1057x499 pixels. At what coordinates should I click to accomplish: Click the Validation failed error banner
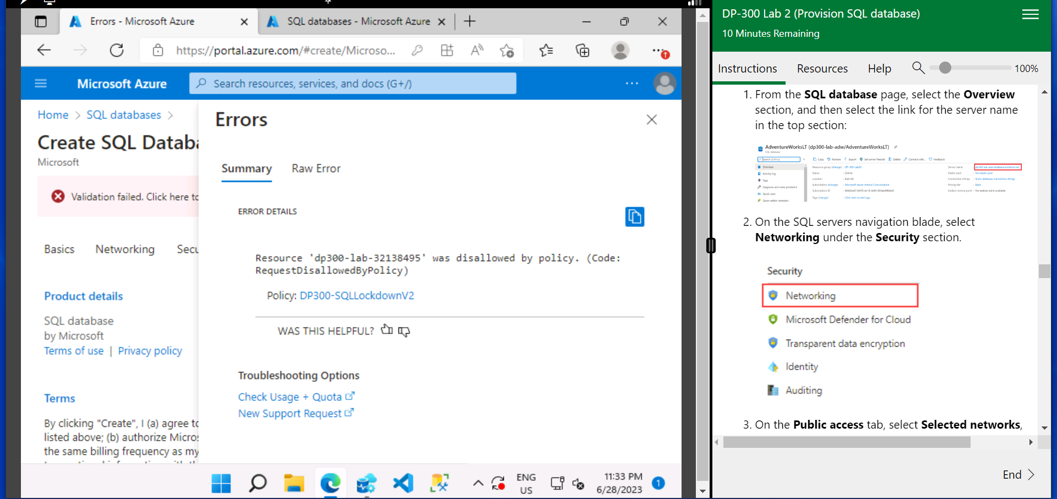(118, 196)
